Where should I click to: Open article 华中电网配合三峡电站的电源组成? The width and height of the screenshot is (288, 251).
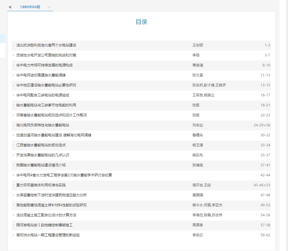[43, 95]
